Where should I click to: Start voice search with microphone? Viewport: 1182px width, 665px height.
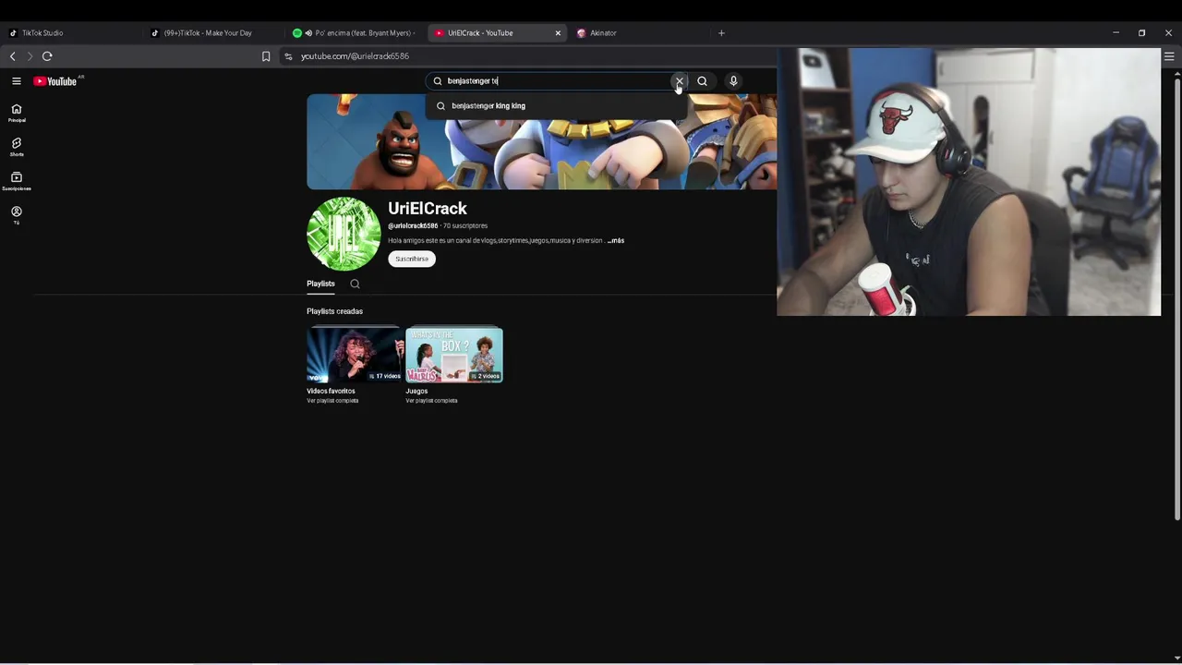733,81
